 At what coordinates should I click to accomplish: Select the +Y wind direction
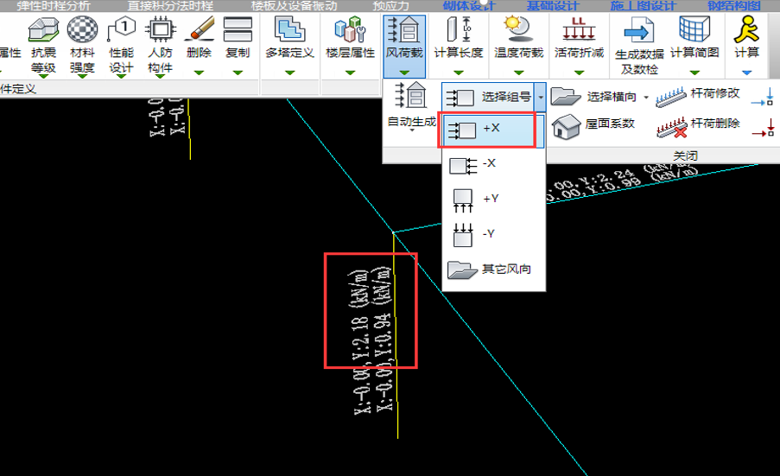pos(493,200)
